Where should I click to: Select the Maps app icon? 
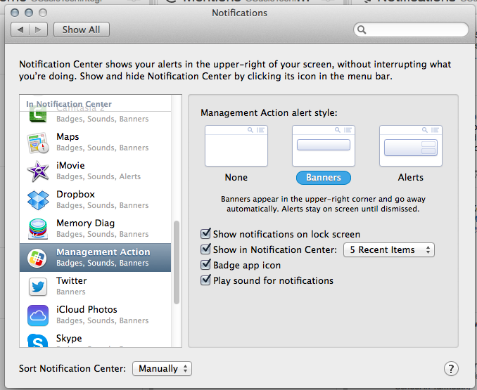point(38,143)
